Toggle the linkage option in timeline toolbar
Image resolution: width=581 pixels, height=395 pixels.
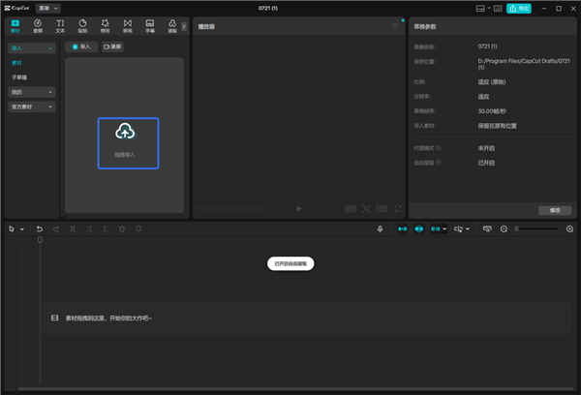pyautogui.click(x=437, y=228)
